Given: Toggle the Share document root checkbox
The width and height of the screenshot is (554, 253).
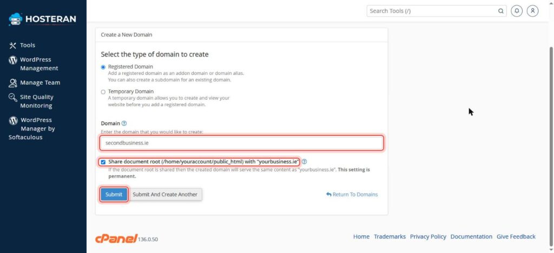Looking at the screenshot, I should click(x=103, y=162).
